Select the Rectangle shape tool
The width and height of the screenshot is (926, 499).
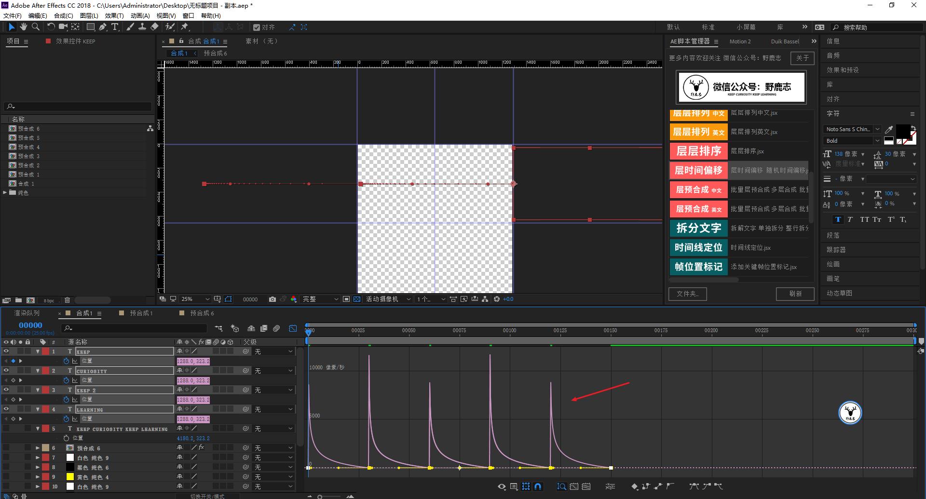click(x=90, y=27)
